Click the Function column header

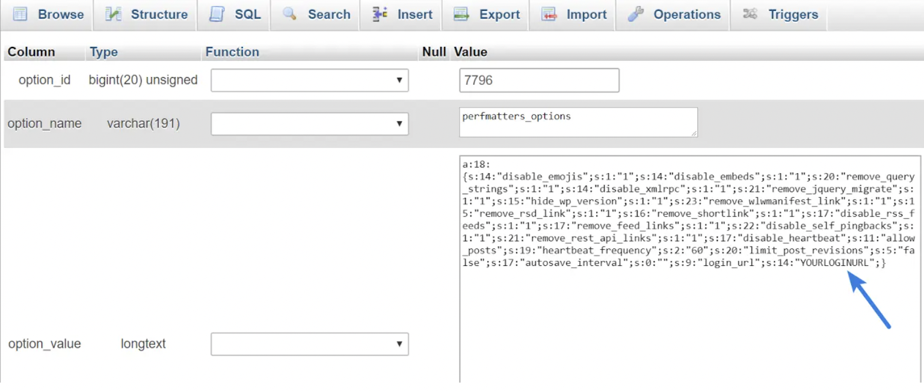pos(232,52)
